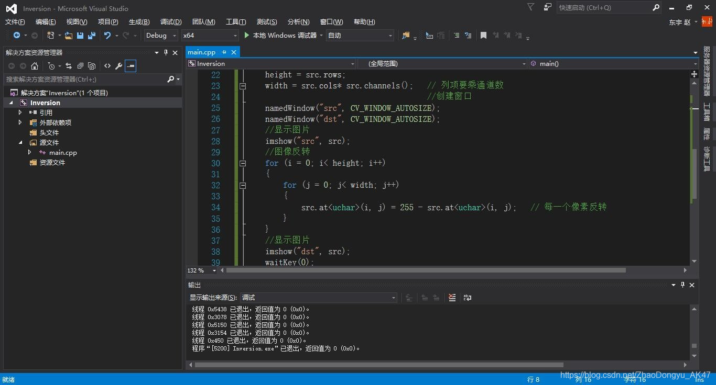Click Collapse All in Solution Explorer
Viewport: 716px width, 385px height.
[x=80, y=66]
